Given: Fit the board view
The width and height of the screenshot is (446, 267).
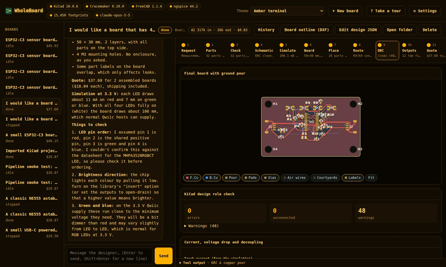Looking at the screenshot, I should click(371, 178).
